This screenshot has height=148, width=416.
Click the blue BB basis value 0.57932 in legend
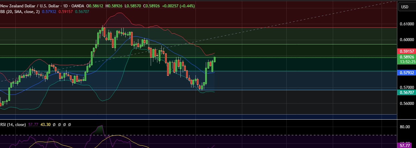pos(49,12)
